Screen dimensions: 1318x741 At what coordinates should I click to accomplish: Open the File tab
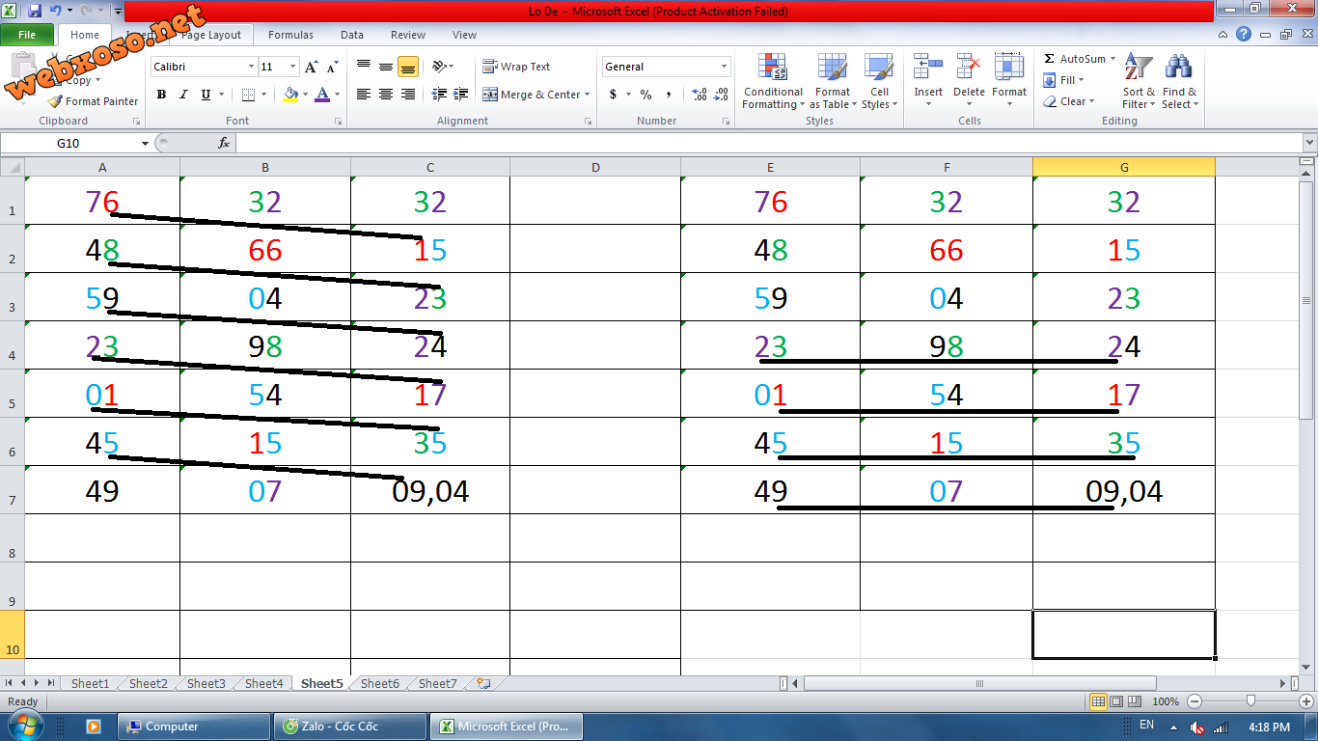(x=27, y=35)
